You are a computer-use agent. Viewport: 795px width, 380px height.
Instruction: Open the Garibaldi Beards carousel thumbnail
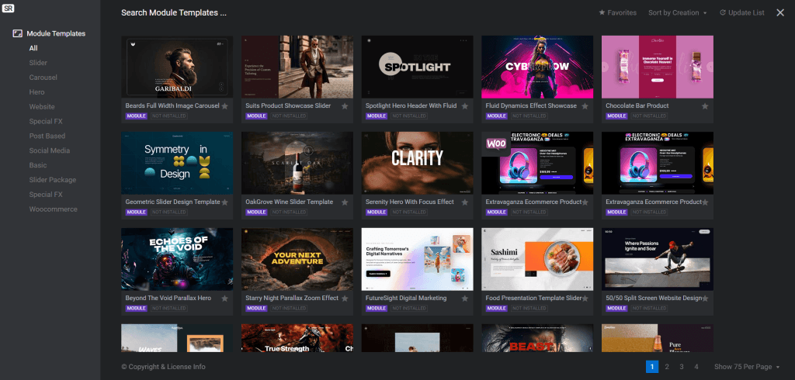tap(177, 67)
